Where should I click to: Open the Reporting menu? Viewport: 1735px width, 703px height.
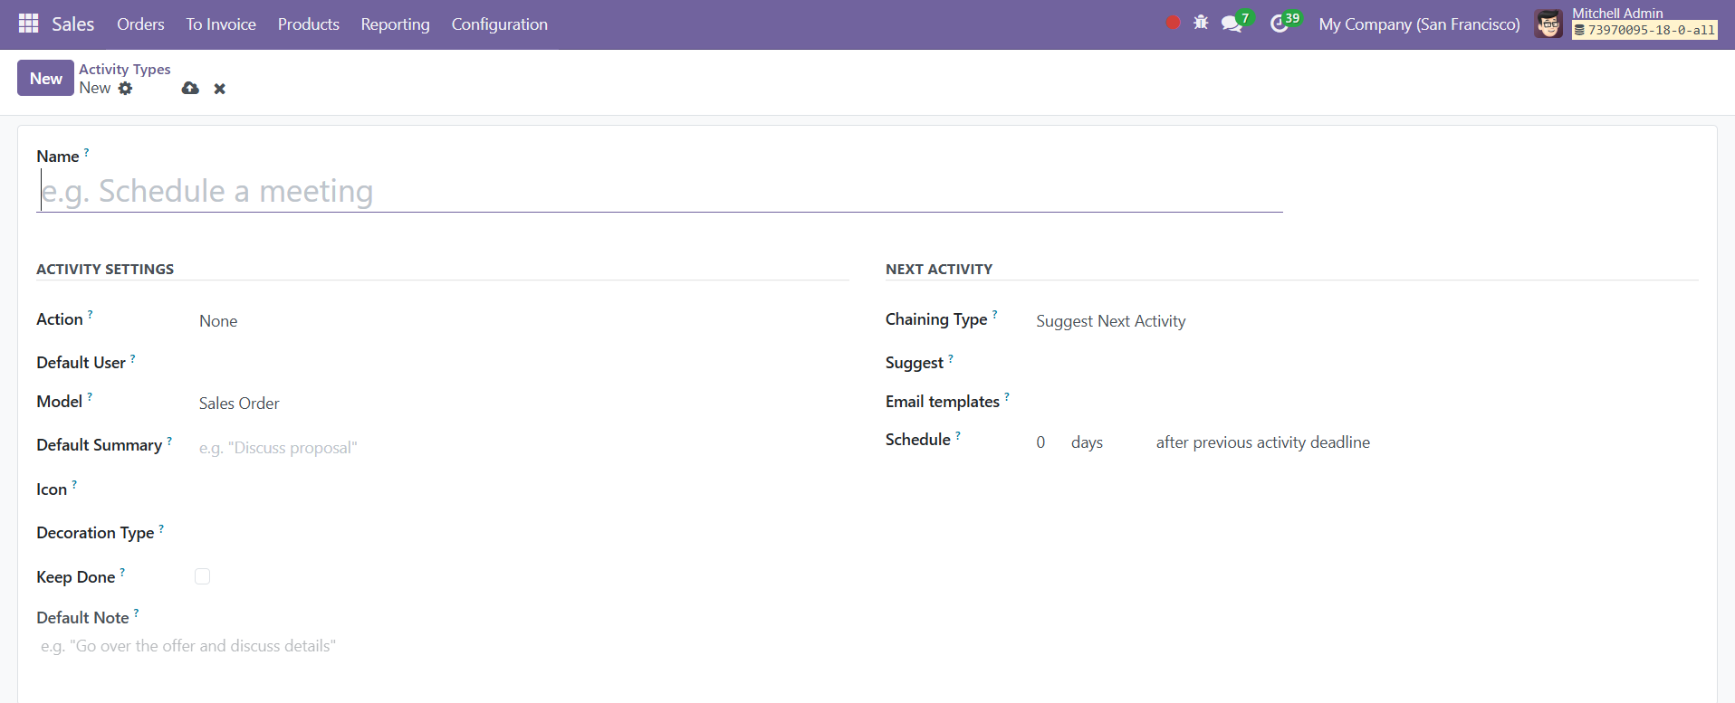click(396, 24)
